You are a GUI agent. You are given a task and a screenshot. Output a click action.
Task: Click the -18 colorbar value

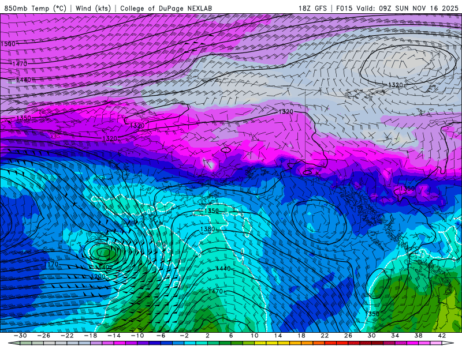[91, 336]
